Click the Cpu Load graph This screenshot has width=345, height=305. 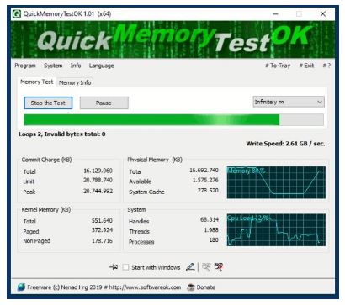(276, 230)
